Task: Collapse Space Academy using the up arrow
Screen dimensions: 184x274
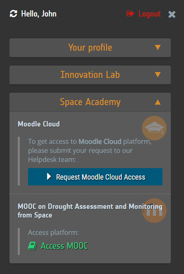Action: pos(158,102)
